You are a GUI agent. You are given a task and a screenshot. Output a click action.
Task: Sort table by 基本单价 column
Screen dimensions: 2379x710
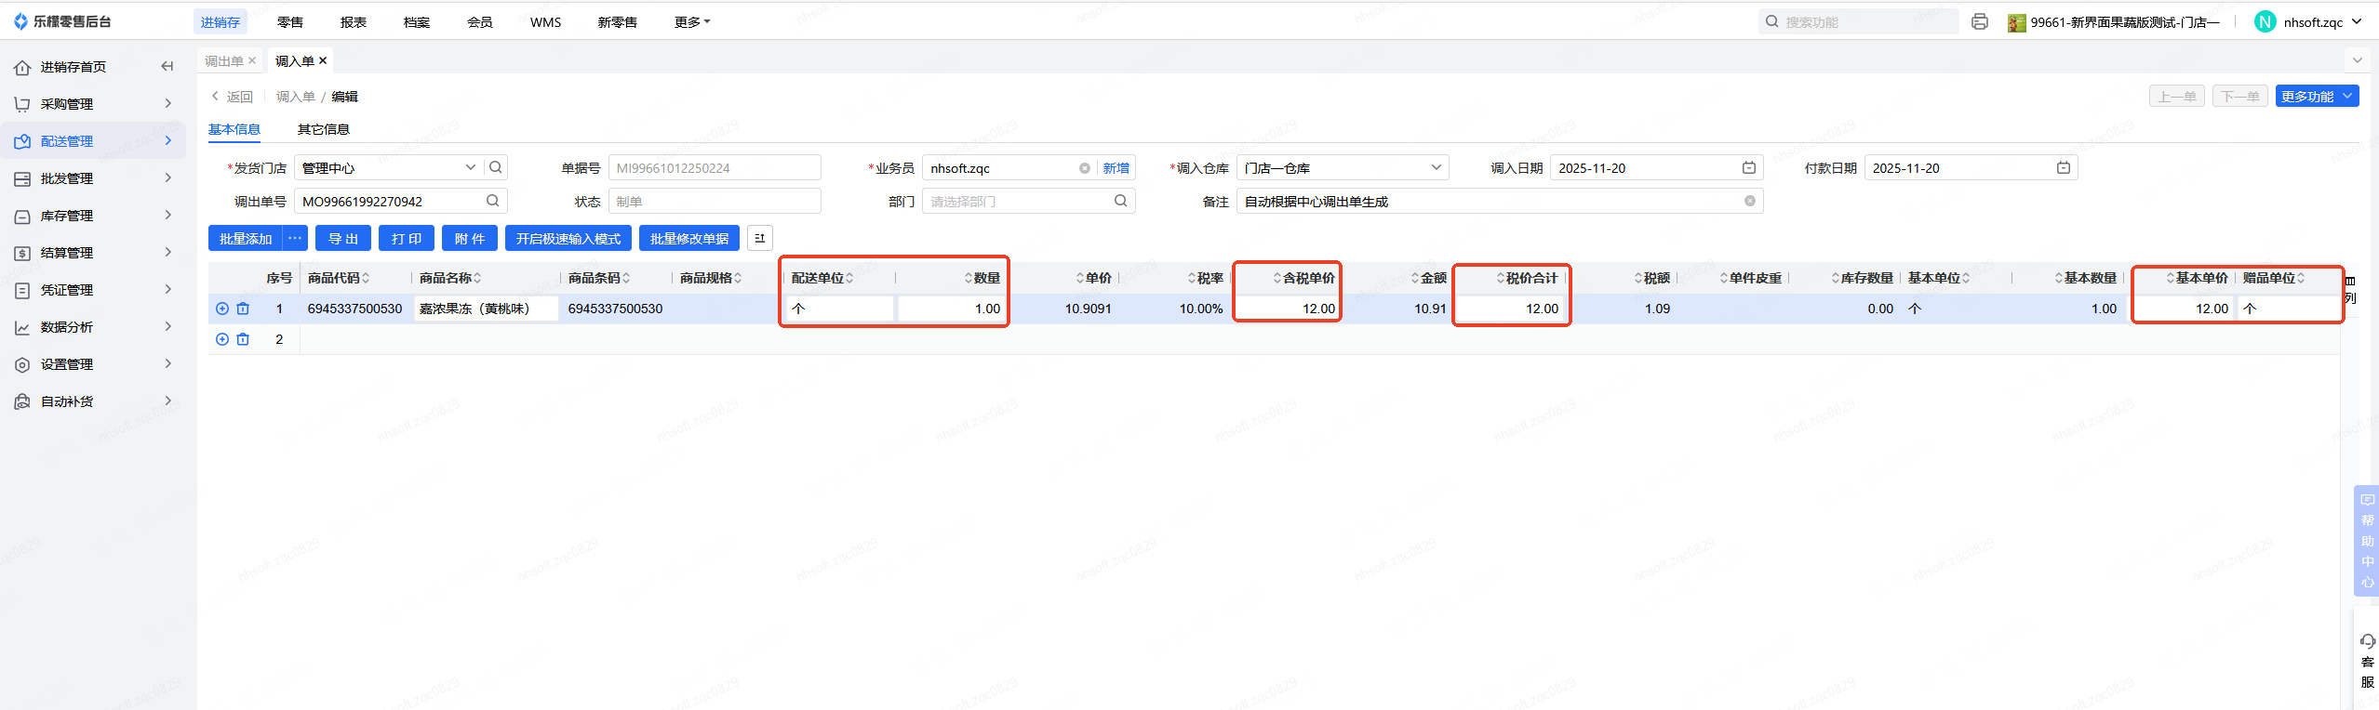pos(2171,278)
